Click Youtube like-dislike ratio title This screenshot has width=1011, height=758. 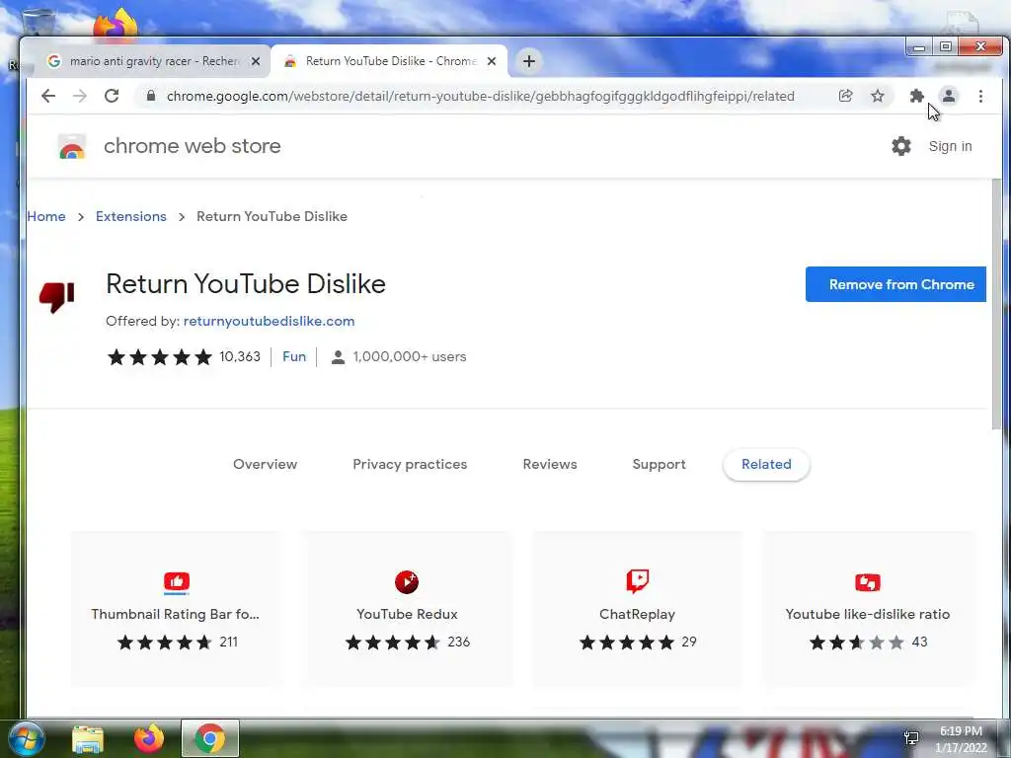(867, 614)
